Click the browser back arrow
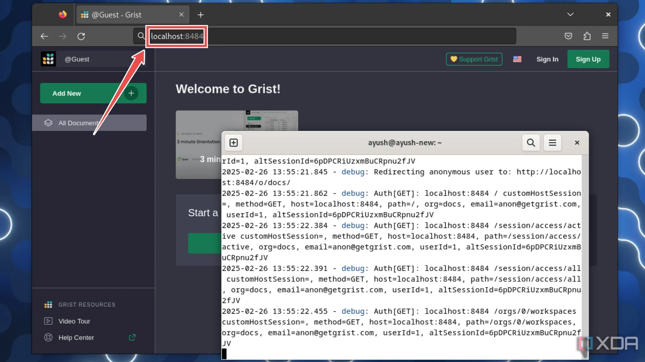The height and width of the screenshot is (362, 645). pyautogui.click(x=44, y=36)
